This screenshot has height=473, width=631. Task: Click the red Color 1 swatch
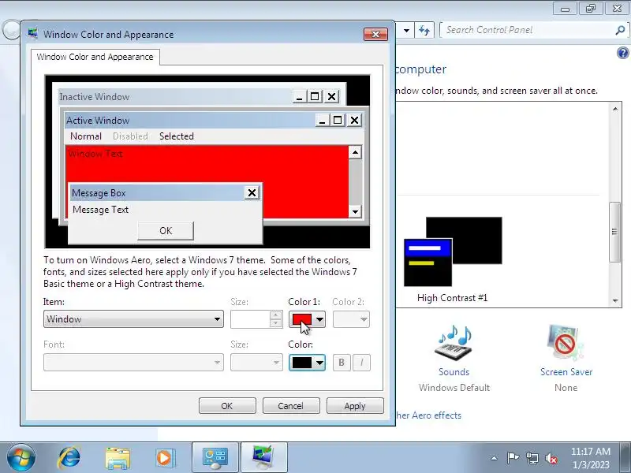click(x=301, y=319)
